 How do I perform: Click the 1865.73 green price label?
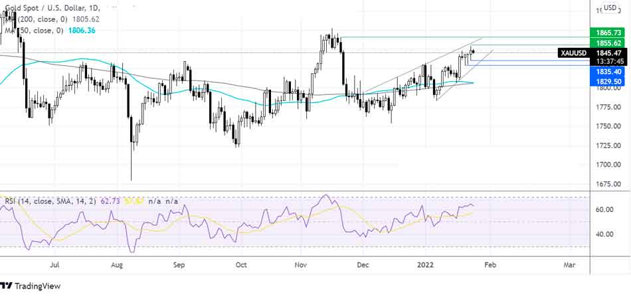(608, 33)
